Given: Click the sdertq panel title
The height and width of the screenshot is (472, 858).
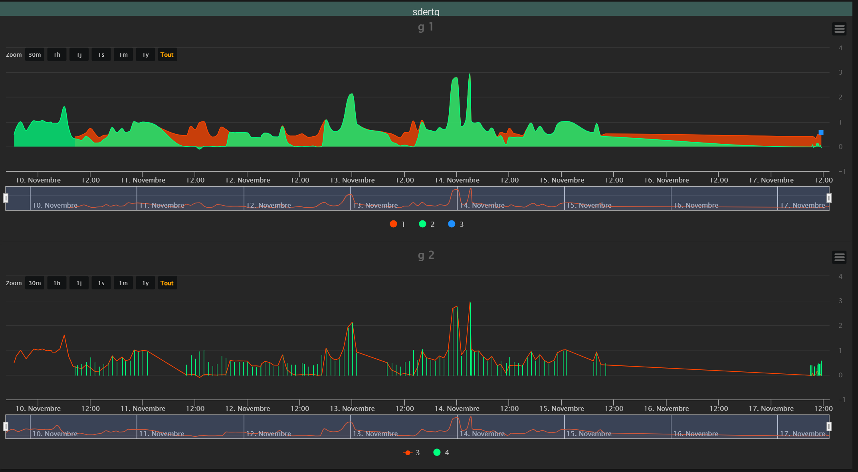Looking at the screenshot, I should click(x=426, y=12).
